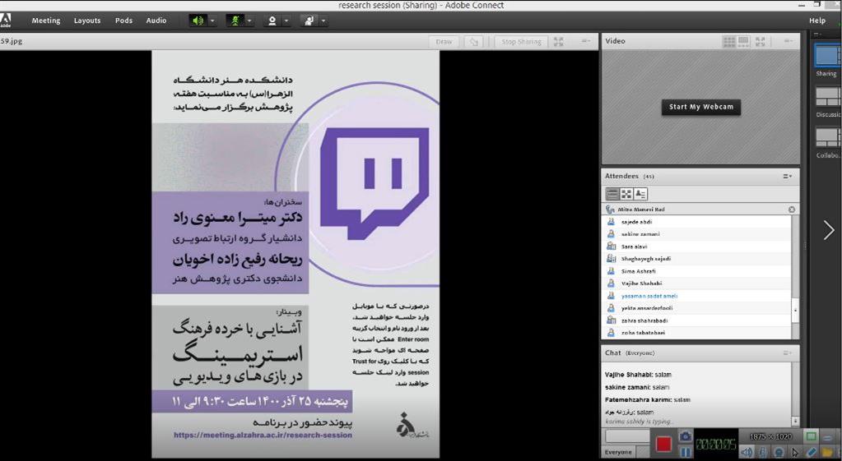This screenshot has height=461, width=842.
Task: Toggle recorder speaker audio icon
Action: coord(747,453)
